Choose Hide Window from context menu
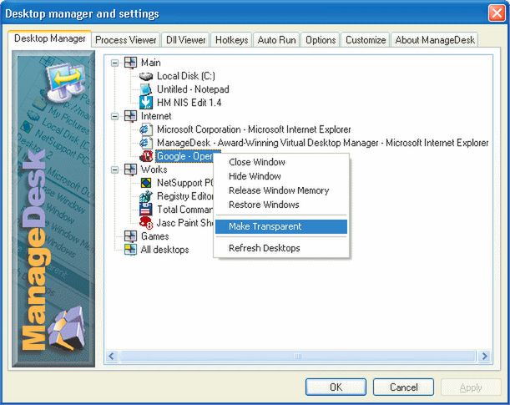The height and width of the screenshot is (405, 510). pos(281,176)
